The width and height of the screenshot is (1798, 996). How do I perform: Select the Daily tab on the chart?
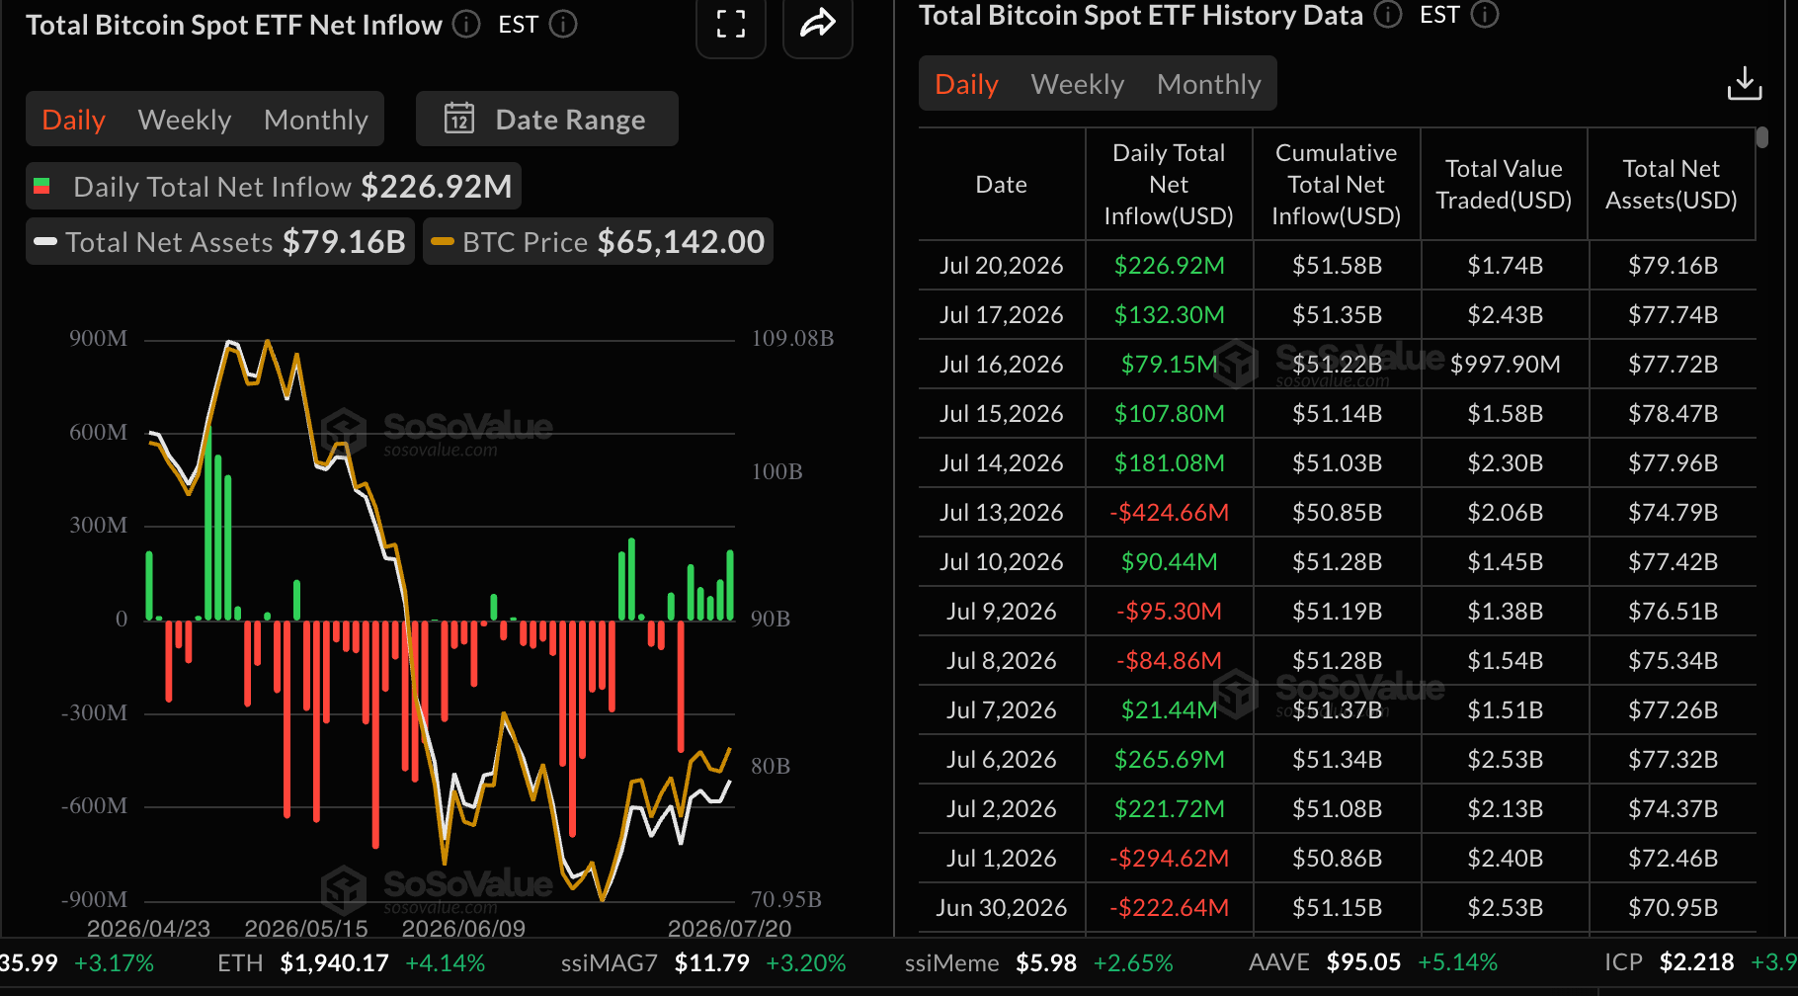(74, 120)
